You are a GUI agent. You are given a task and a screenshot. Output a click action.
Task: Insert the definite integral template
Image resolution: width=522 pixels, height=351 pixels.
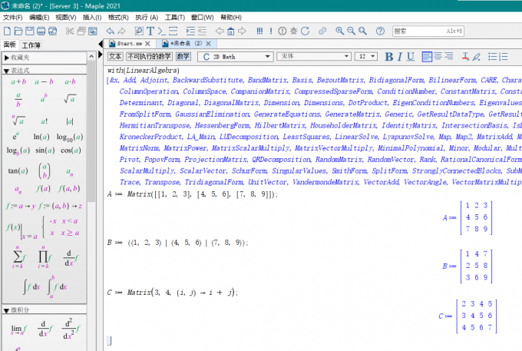click(57, 286)
